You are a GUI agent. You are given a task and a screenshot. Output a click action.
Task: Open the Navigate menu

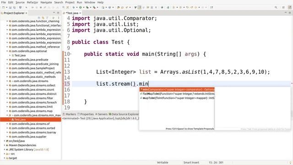pos(46,2)
